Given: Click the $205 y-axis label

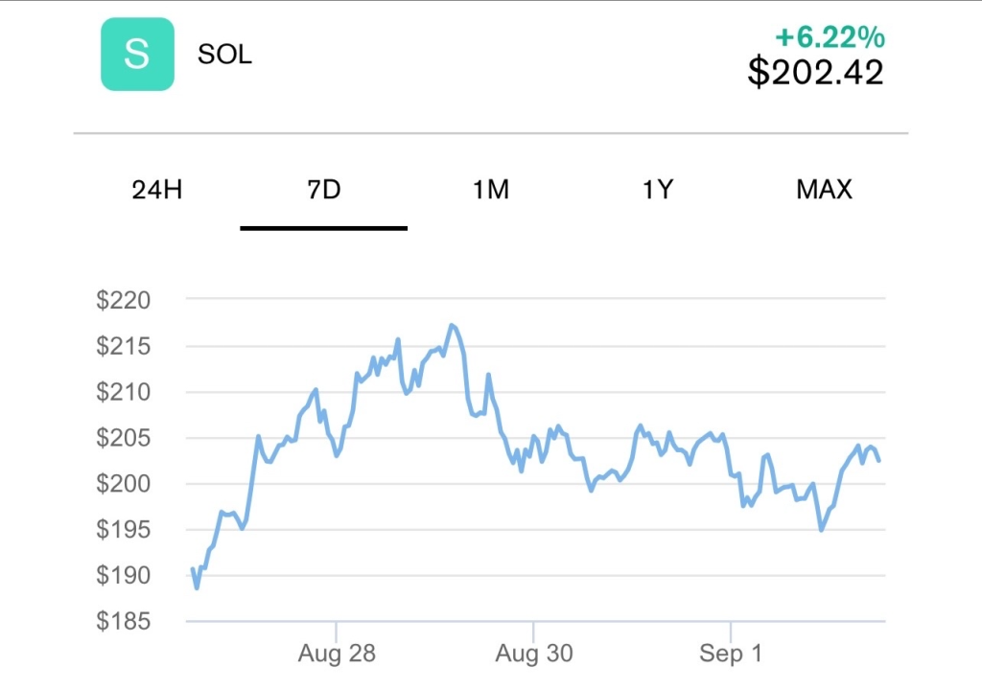Looking at the screenshot, I should pos(124,438).
